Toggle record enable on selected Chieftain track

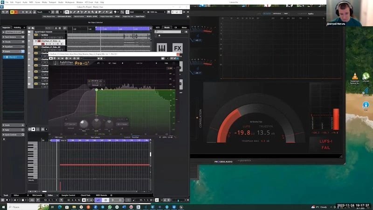coord(43,44)
